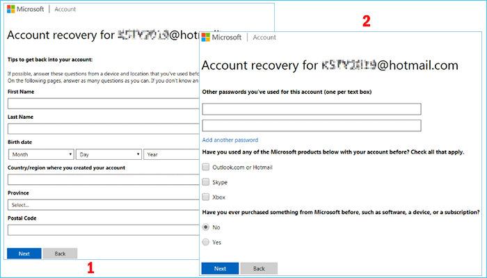487x278 pixels.
Task: Click the Microsoft logo in window 2
Action: click(x=221, y=38)
